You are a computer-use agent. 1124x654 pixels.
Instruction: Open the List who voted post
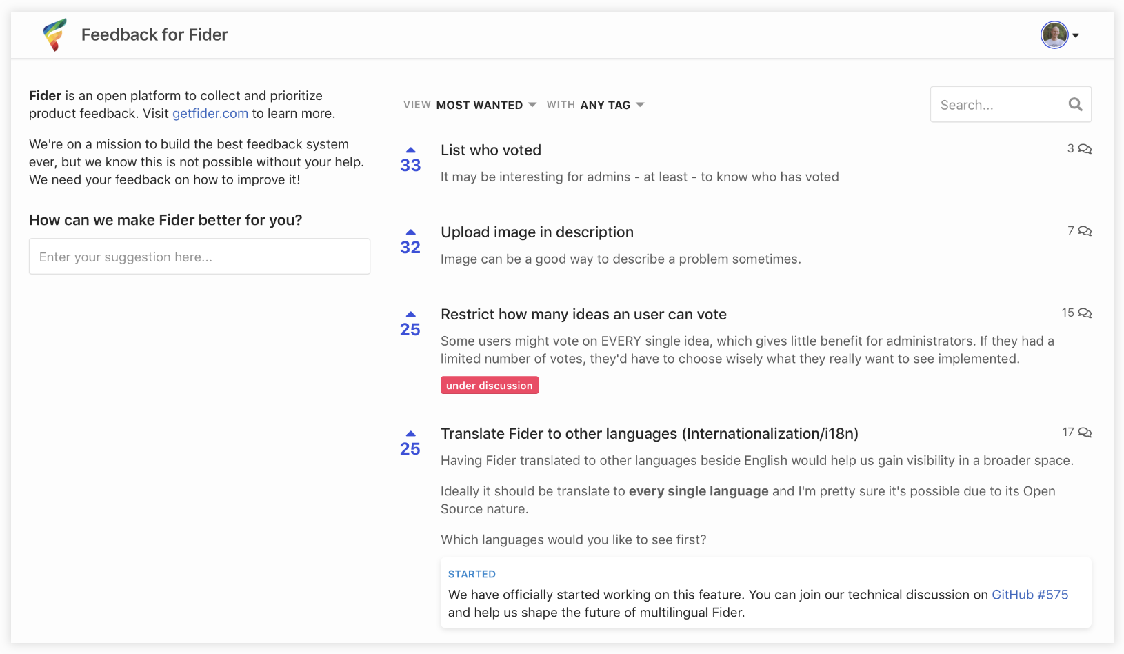[491, 150]
